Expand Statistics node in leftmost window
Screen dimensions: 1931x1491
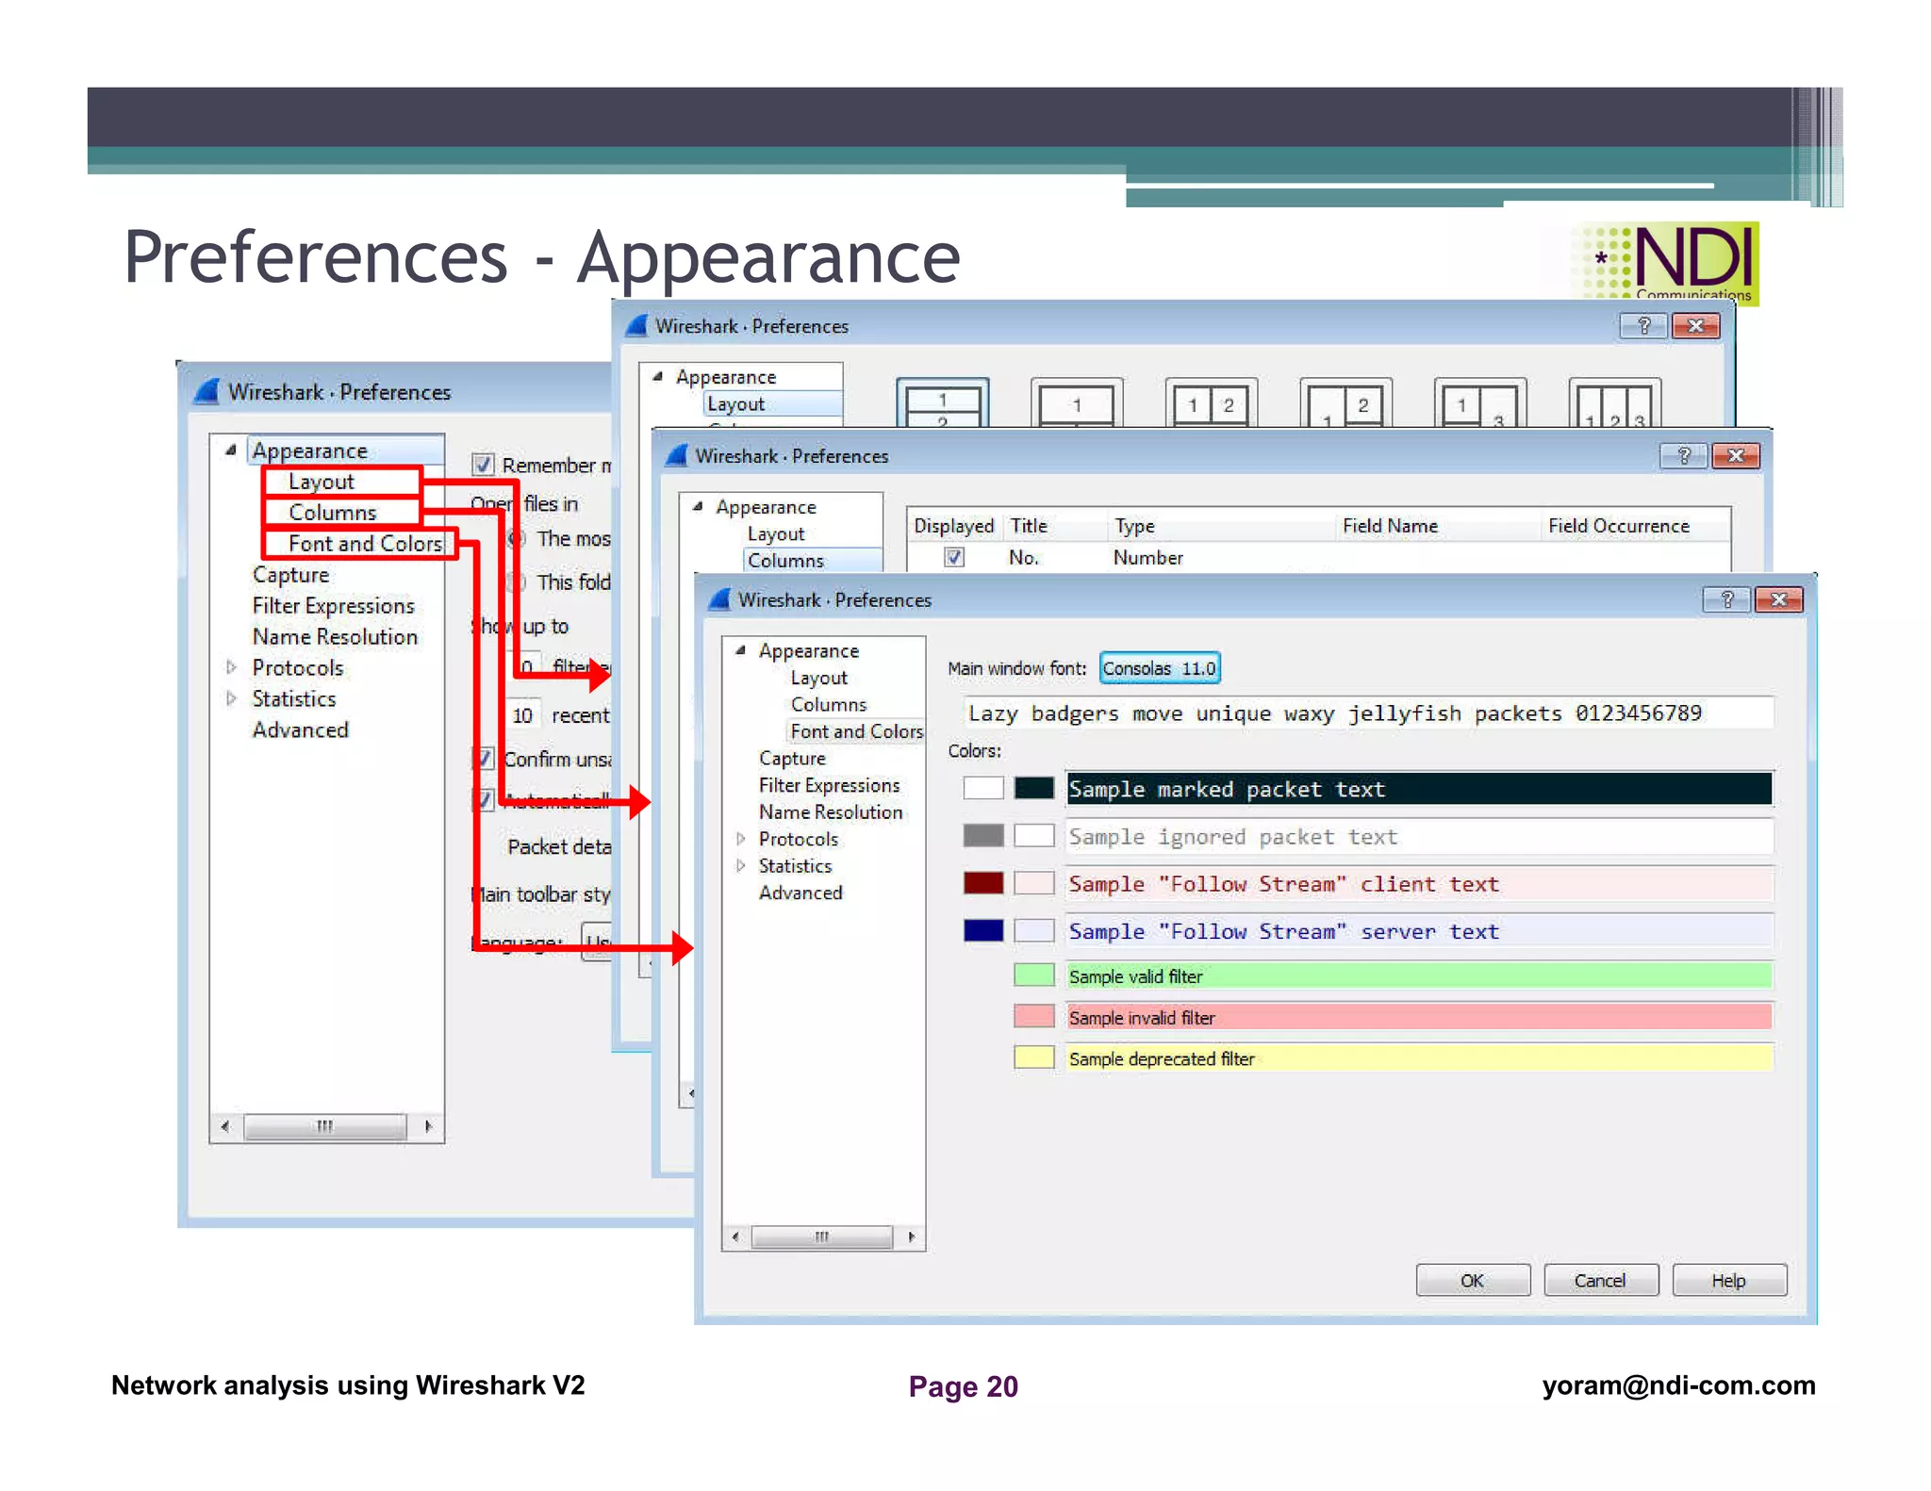(x=231, y=698)
